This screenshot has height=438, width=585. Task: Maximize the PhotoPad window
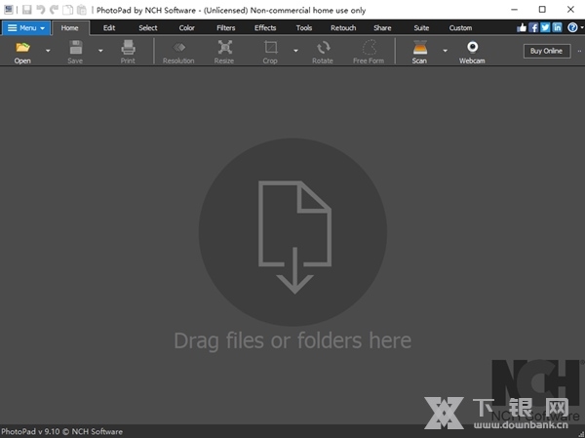pyautogui.click(x=542, y=10)
